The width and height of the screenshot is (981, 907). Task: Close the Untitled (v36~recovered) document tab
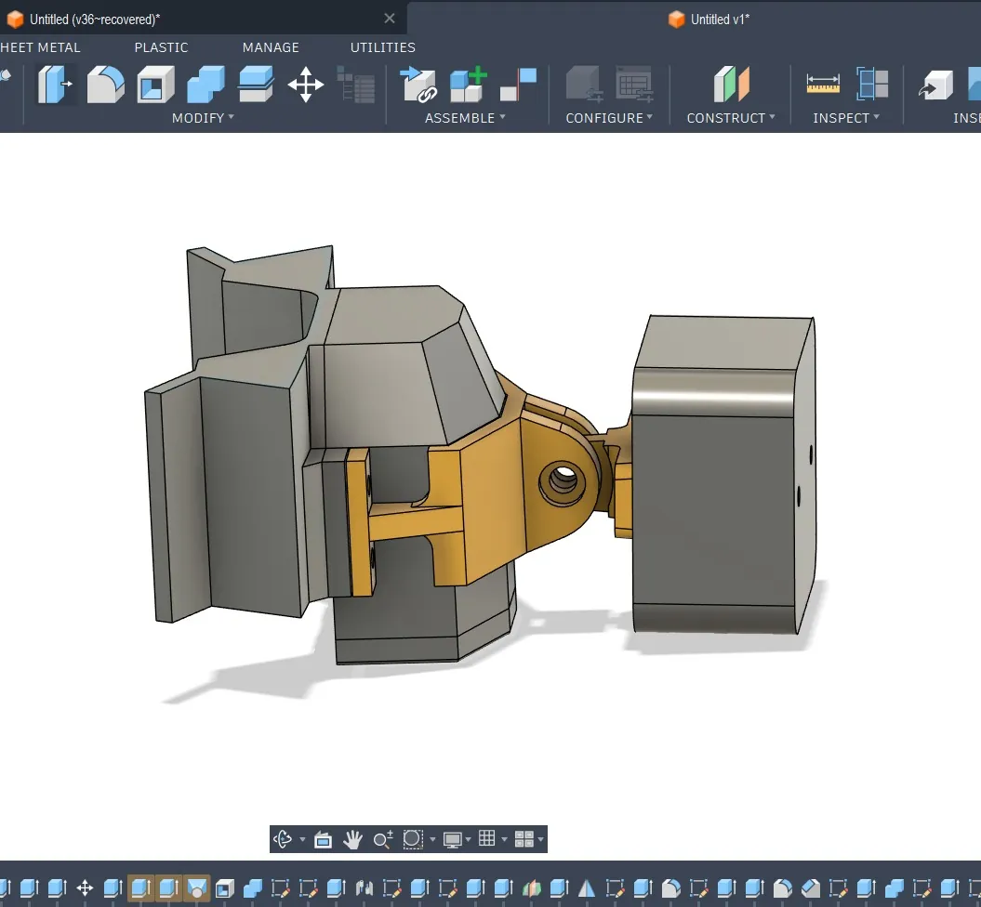390,19
